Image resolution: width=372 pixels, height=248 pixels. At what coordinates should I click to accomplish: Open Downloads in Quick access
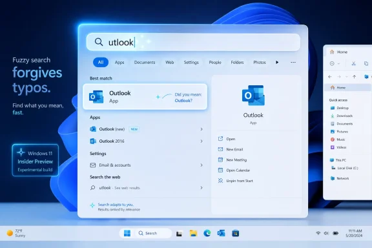click(x=342, y=116)
